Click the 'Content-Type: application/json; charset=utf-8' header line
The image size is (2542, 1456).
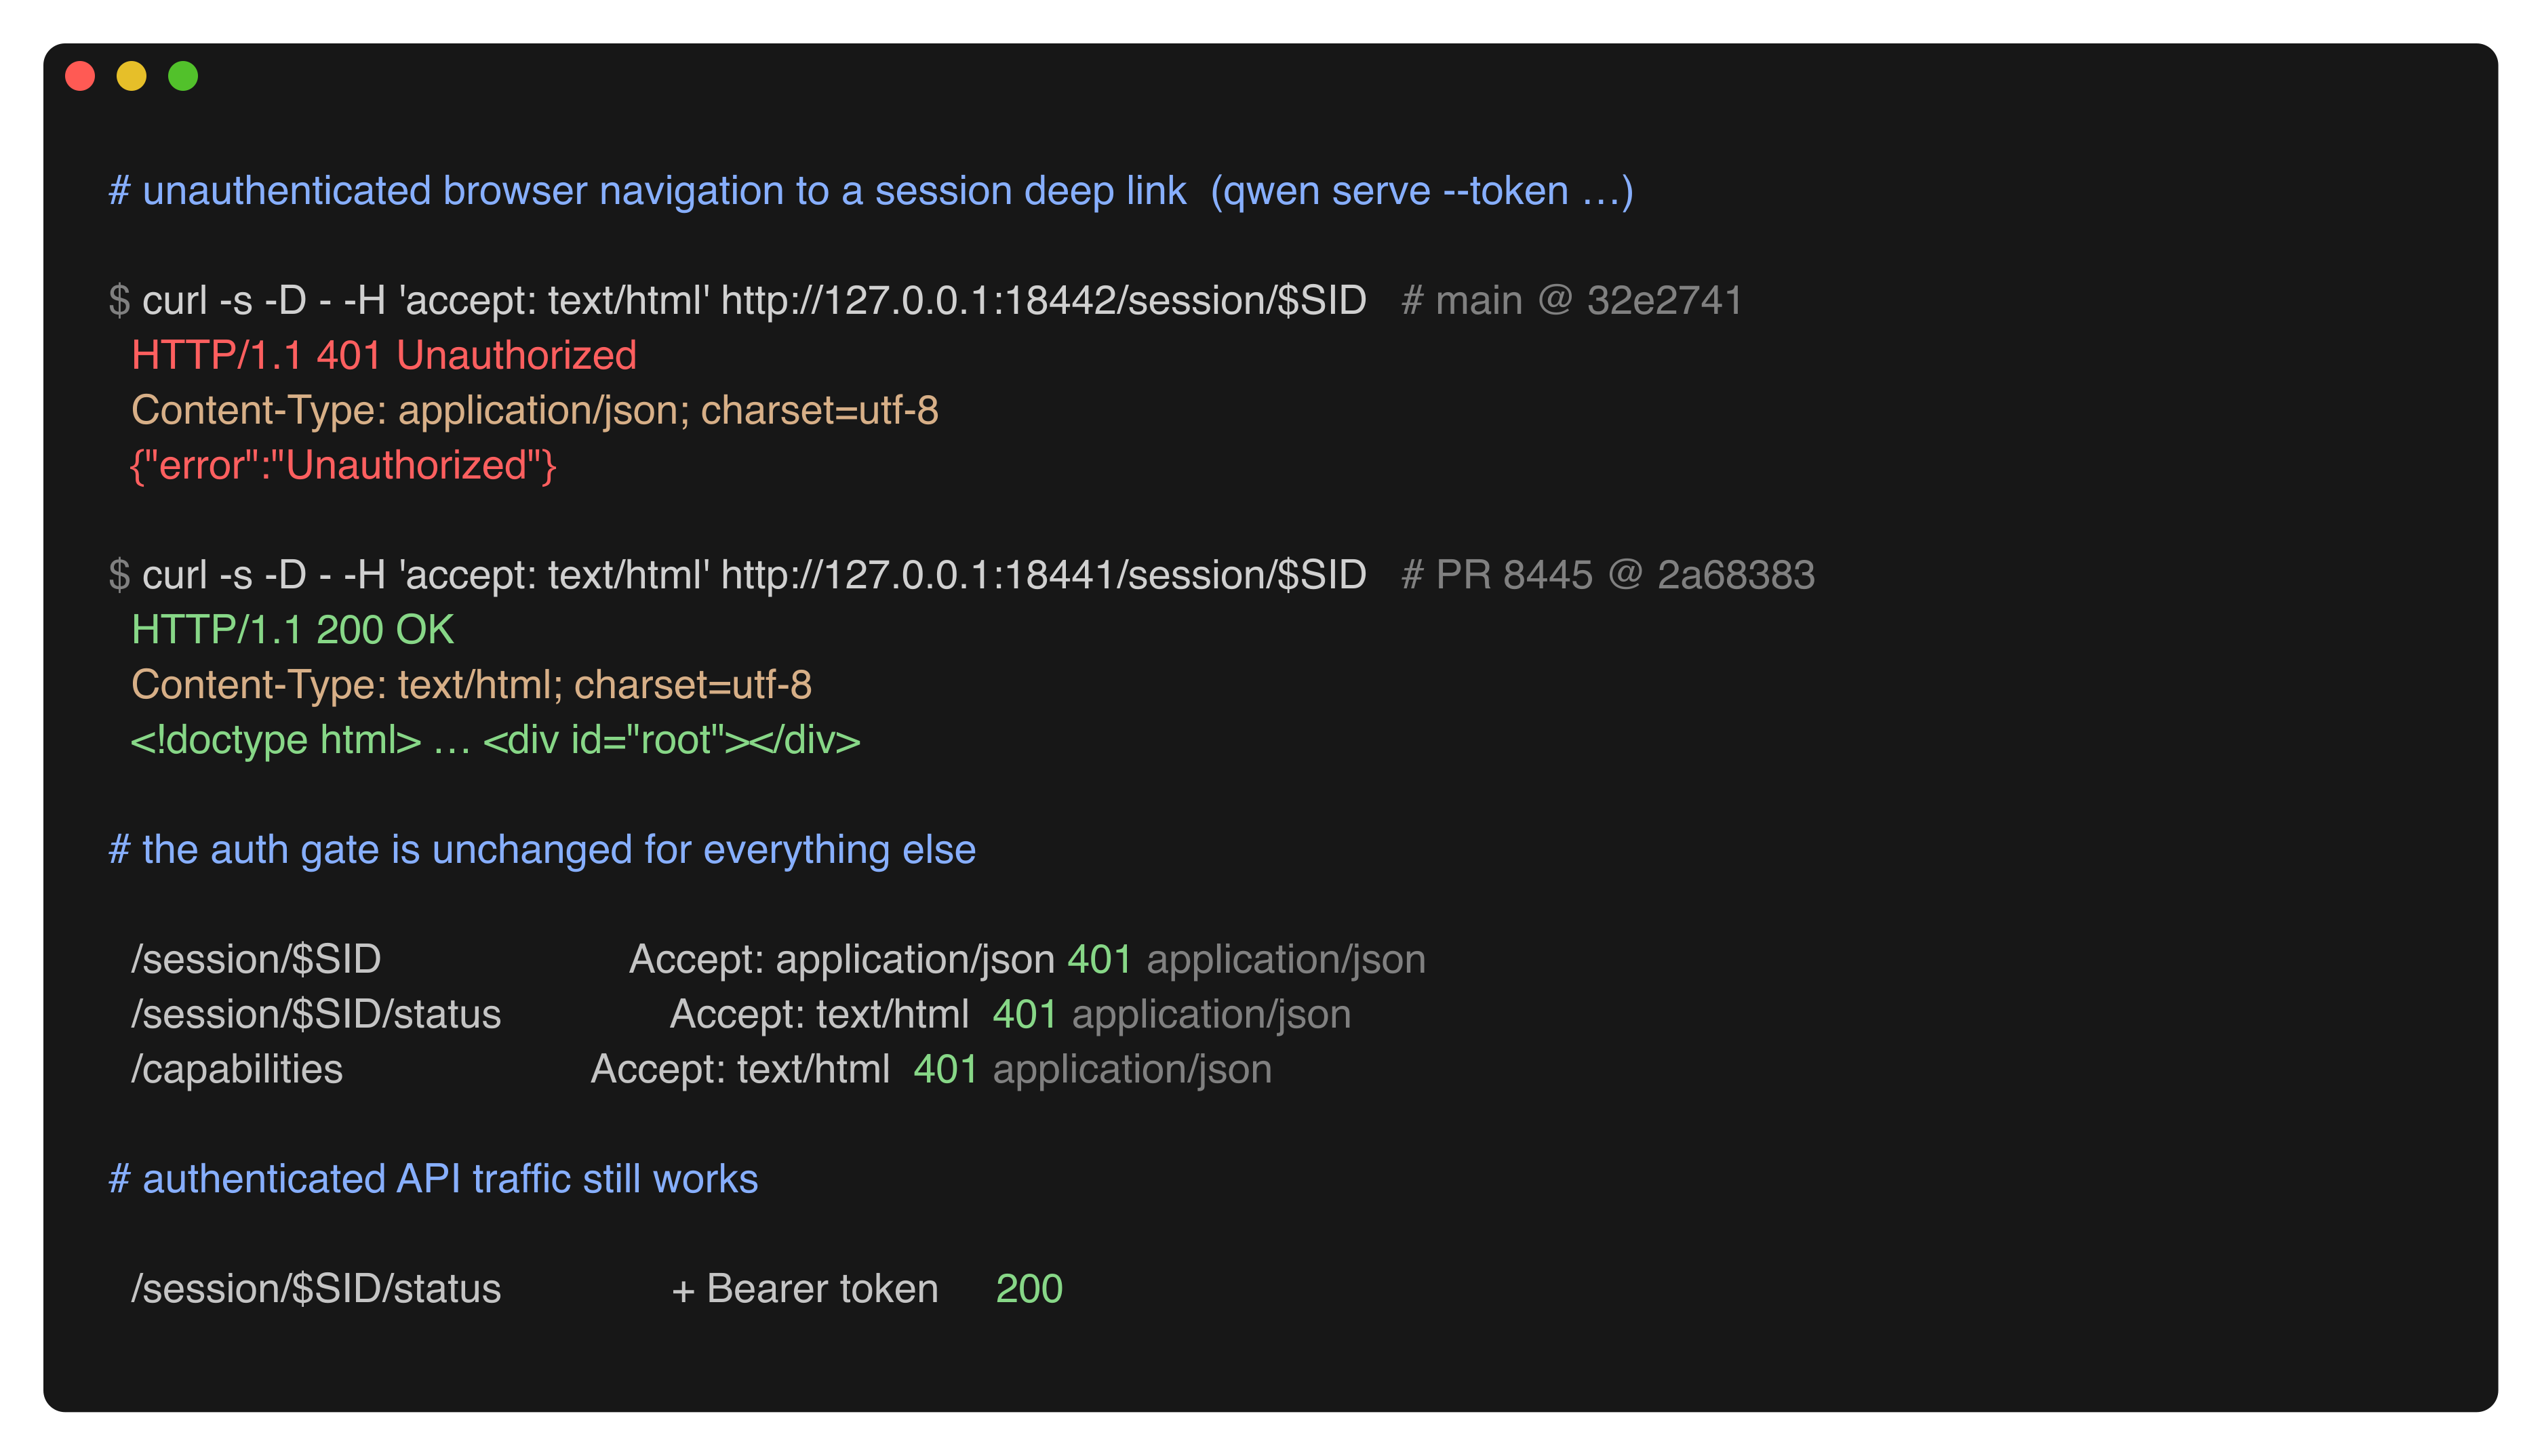tap(535, 410)
